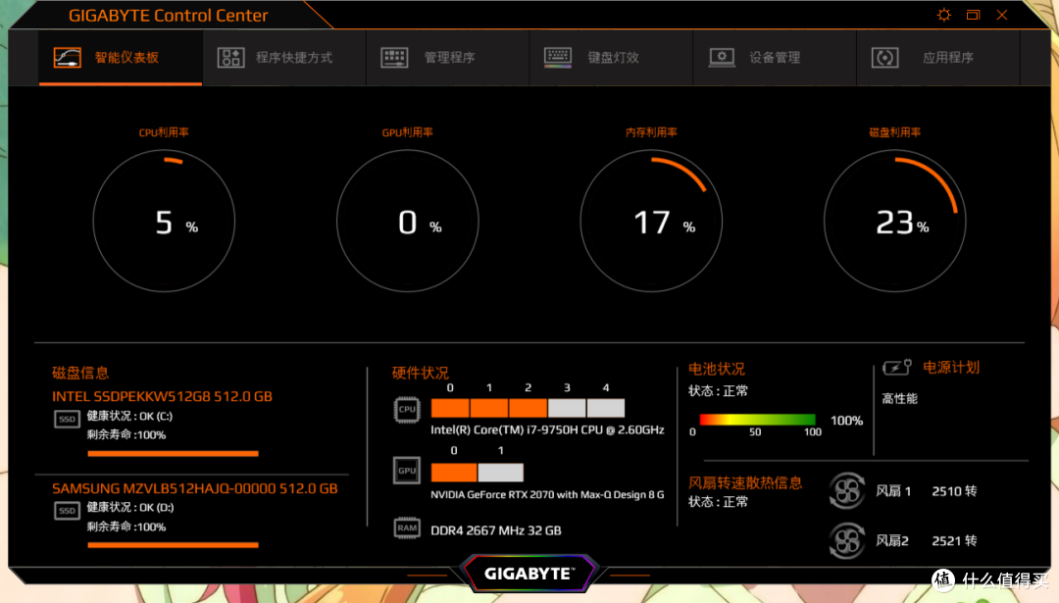This screenshot has height=603, width=1059.
Task: Click the battery level color gradient bar
Action: (x=757, y=420)
